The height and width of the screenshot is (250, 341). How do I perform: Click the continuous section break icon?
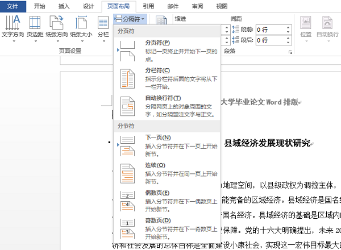coord(128,173)
